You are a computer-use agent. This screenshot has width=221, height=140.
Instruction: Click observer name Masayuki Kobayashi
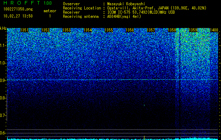pos(126,4)
